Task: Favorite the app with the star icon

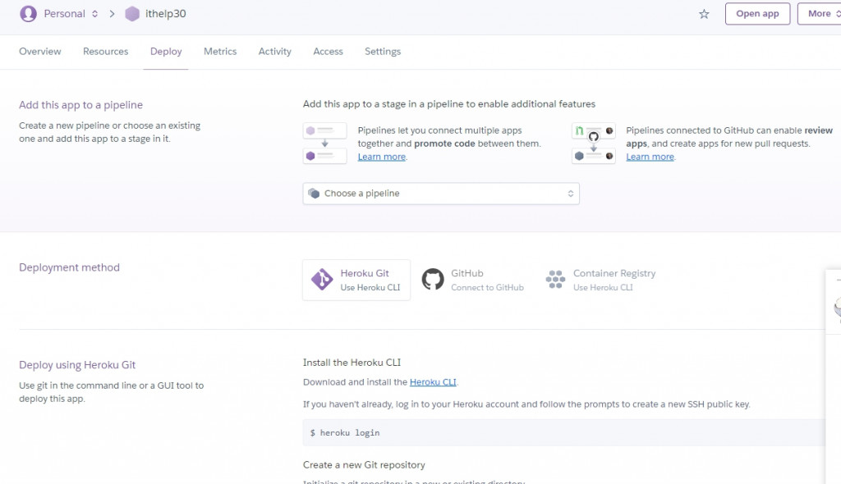Action: pos(704,14)
